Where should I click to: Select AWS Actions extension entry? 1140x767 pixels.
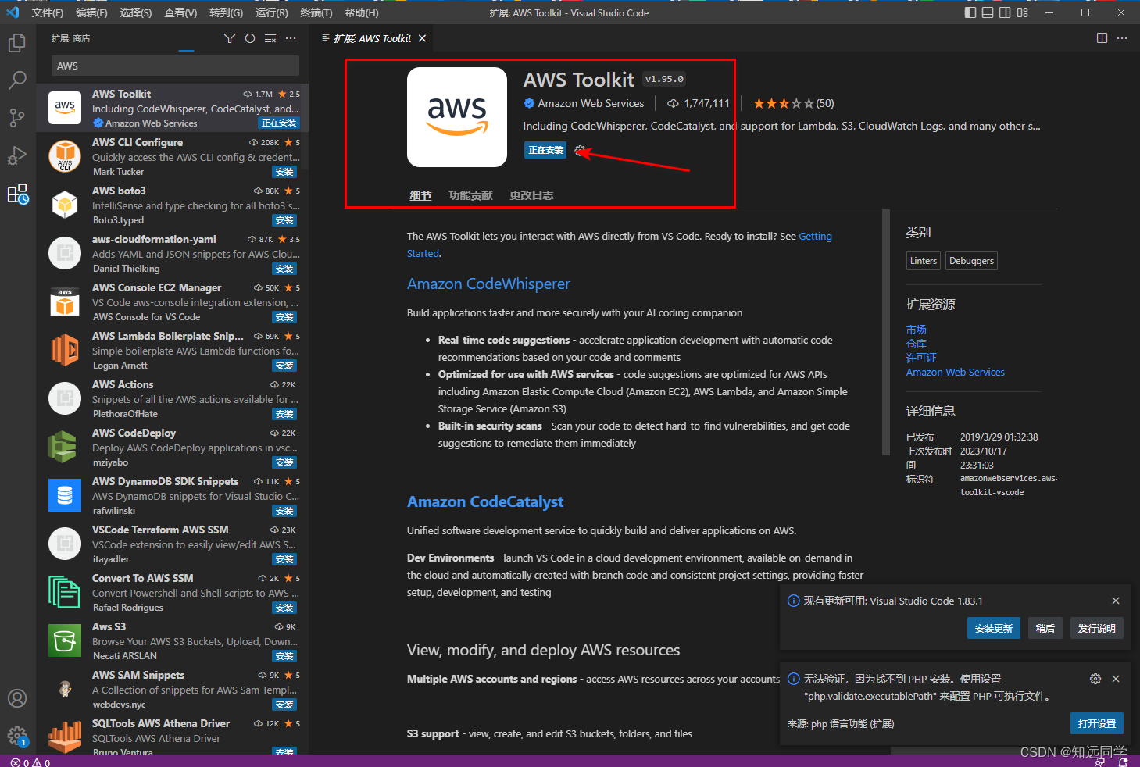point(172,398)
